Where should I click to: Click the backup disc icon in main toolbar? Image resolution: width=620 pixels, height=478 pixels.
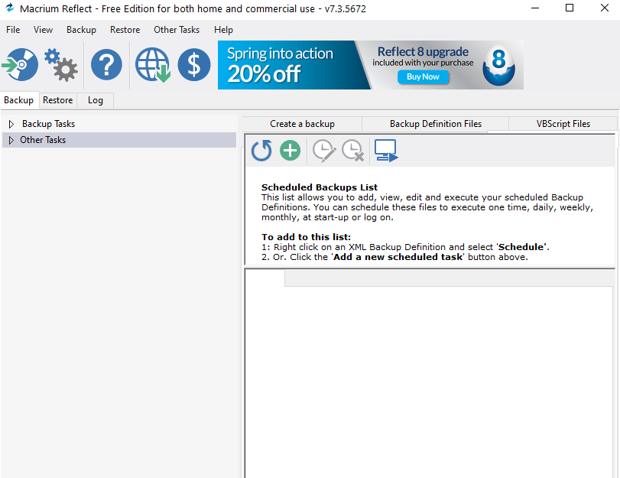[20, 65]
